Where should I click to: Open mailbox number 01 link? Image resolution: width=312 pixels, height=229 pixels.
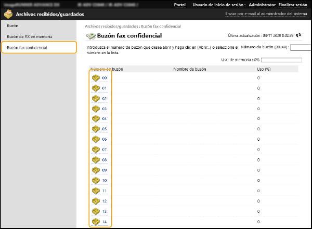[x=105, y=88]
